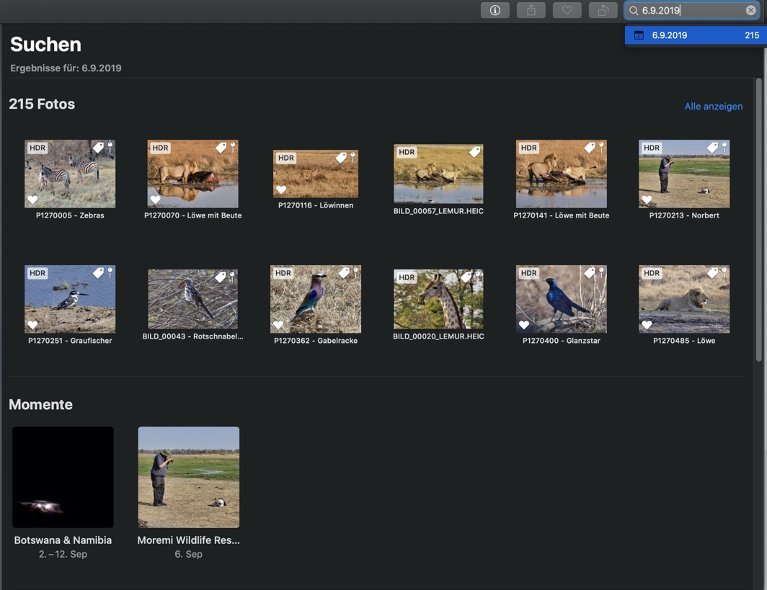Click the magnifying glass in the search field
This screenshot has height=590, width=767.
[x=634, y=11]
